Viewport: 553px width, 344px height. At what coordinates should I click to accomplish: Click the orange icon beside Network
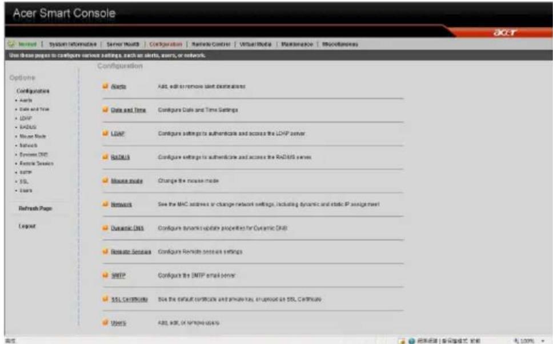105,204
